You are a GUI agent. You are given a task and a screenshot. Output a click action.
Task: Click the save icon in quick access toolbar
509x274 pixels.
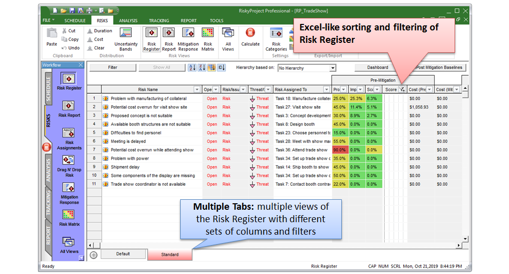72,10
